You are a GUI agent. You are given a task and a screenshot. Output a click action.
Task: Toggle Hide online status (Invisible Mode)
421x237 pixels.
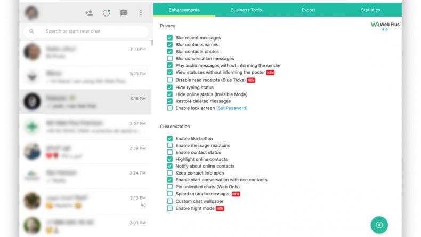tap(169, 94)
